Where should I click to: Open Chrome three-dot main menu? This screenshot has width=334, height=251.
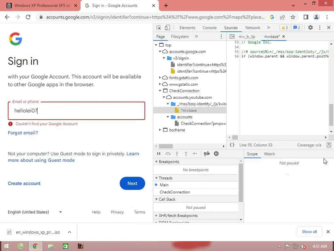[327, 17]
